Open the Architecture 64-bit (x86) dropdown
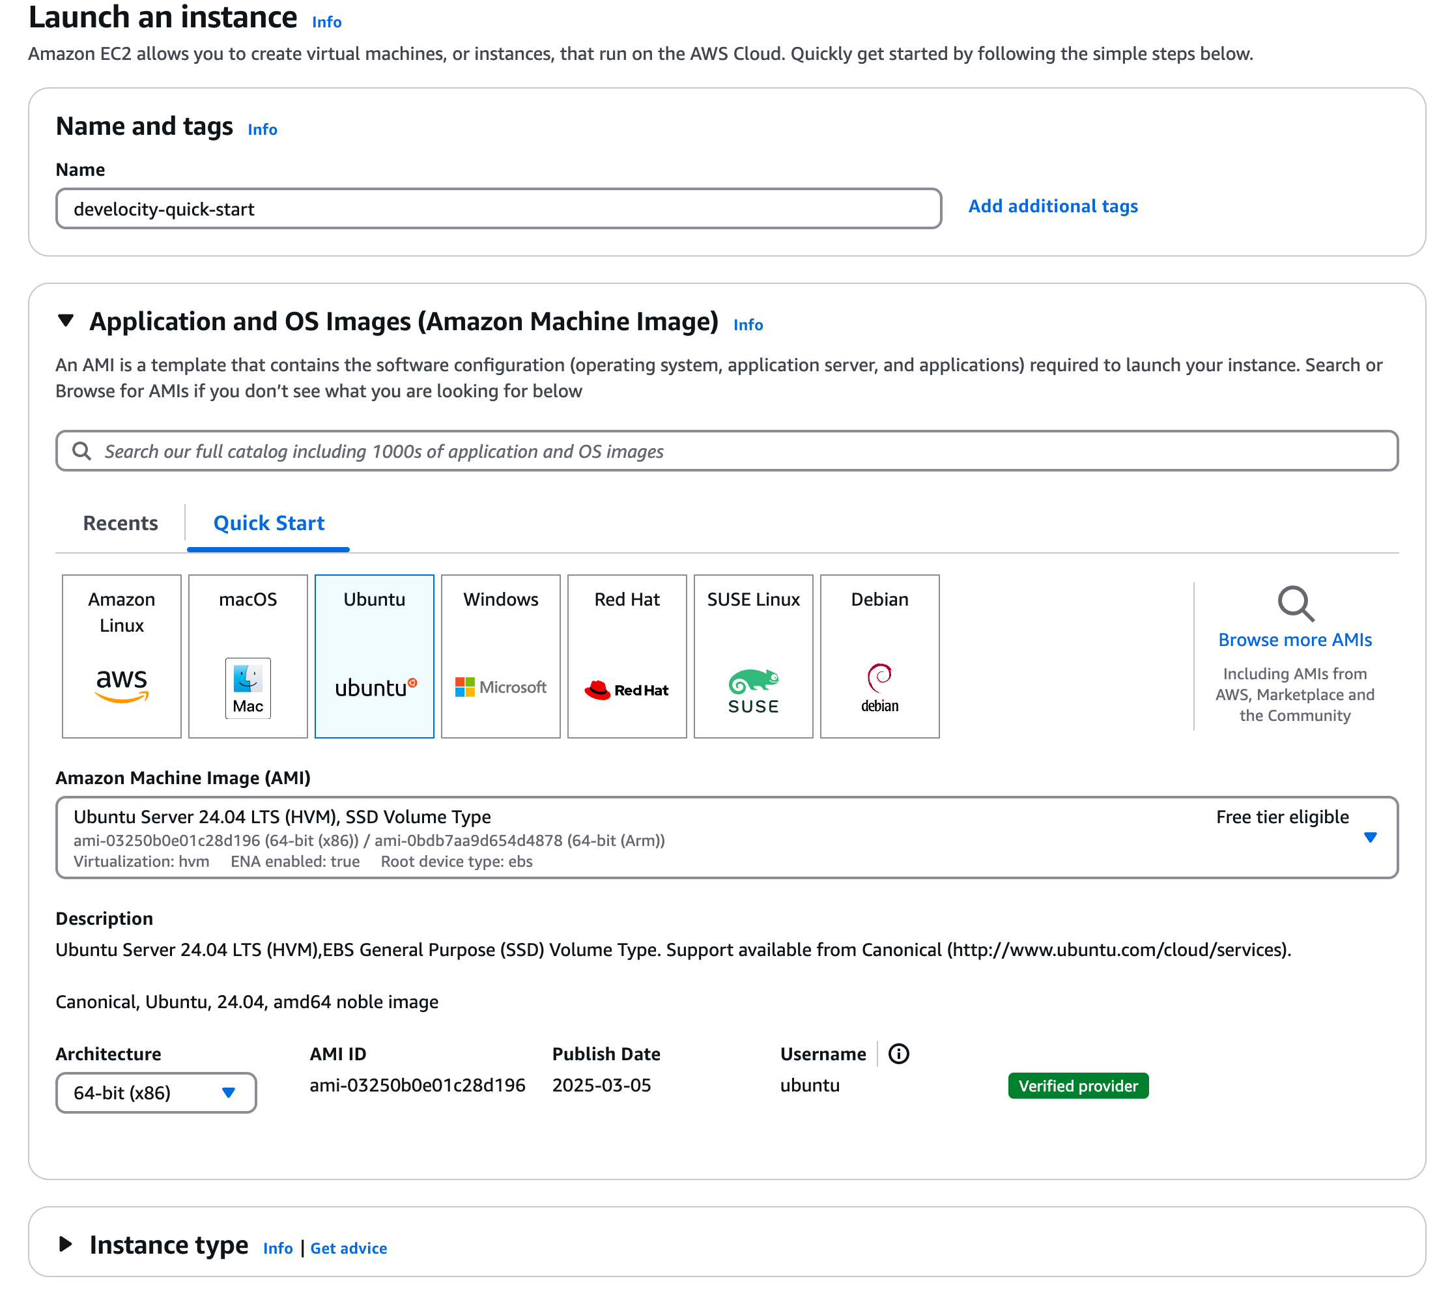The height and width of the screenshot is (1296, 1437). point(156,1093)
